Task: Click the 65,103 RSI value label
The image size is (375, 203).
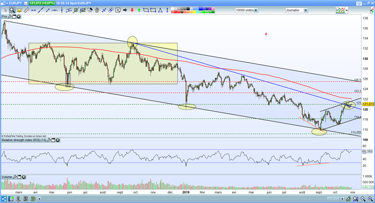Action: point(368,151)
